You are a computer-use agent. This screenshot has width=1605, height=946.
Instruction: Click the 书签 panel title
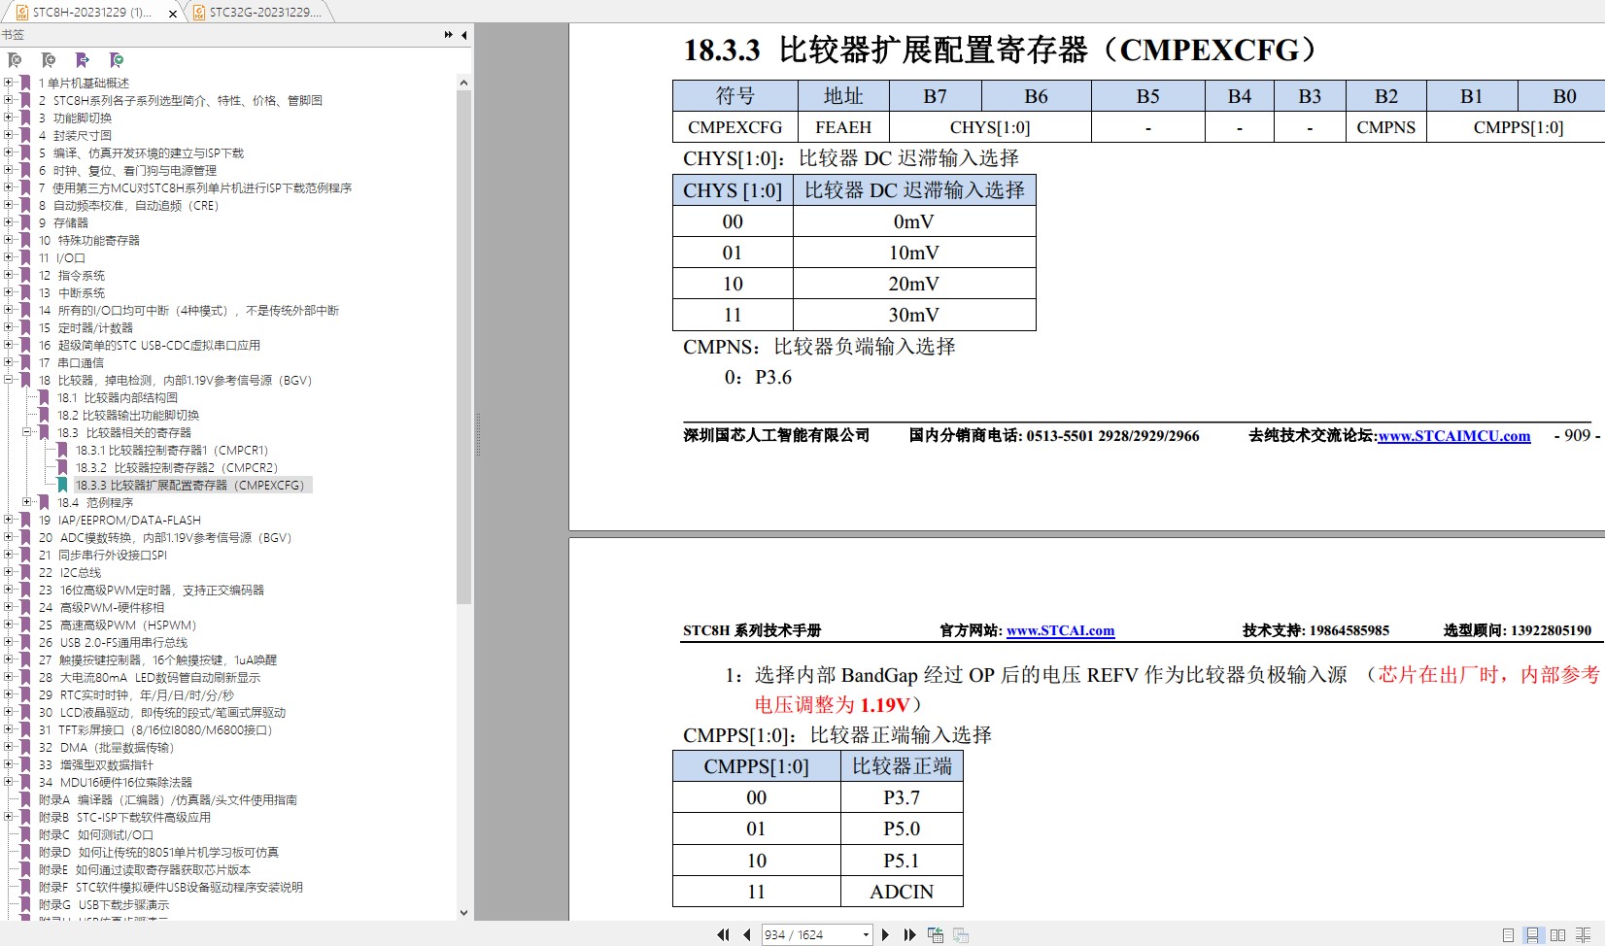pos(13,35)
